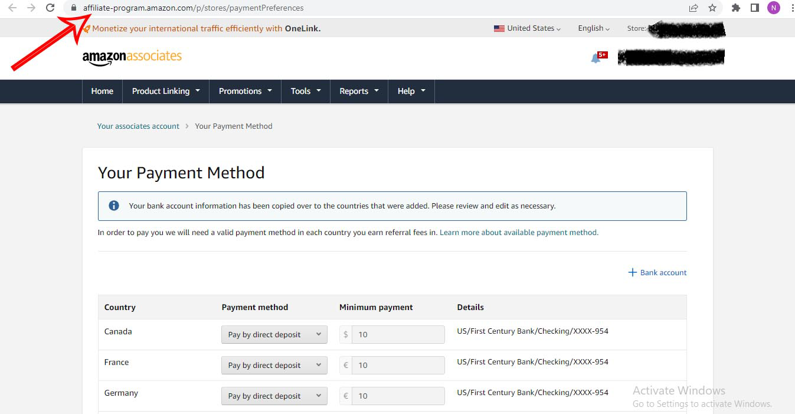
Task: Click the browser forward arrow
Action: [x=31, y=8]
